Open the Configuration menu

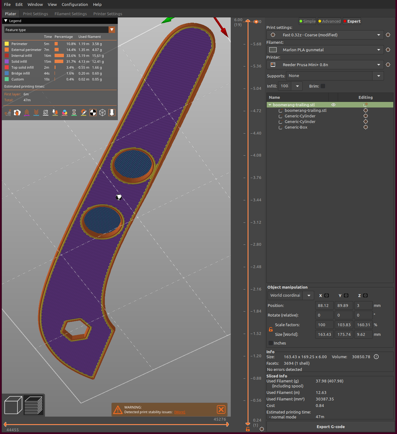coord(75,4)
